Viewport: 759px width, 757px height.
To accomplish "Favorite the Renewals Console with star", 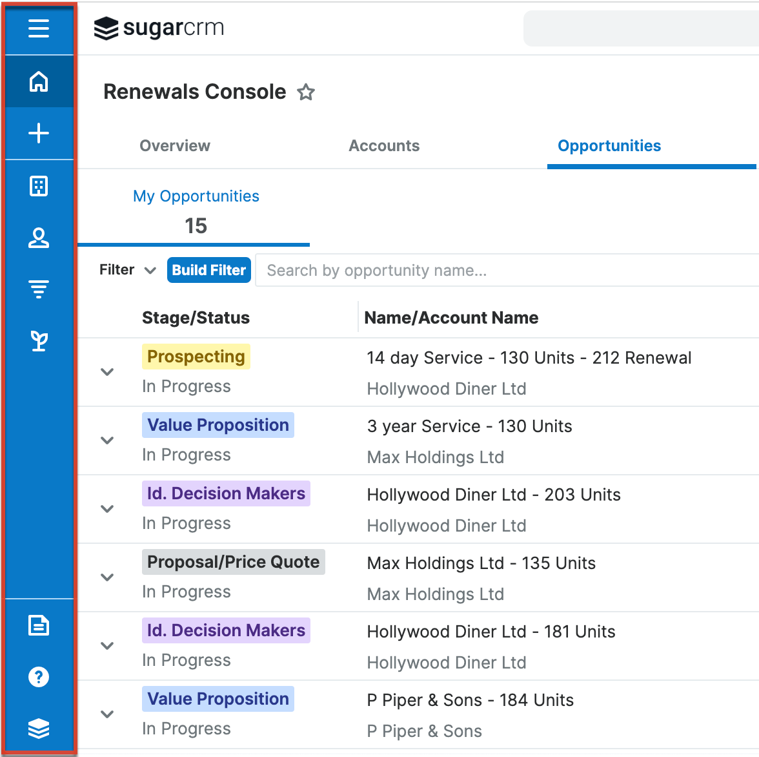I will click(306, 92).
